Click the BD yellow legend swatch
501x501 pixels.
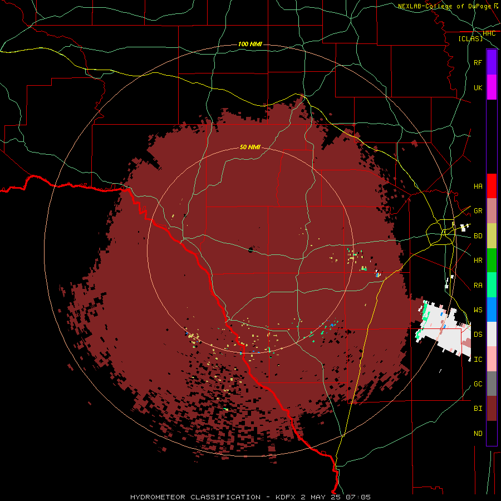coord(492,236)
